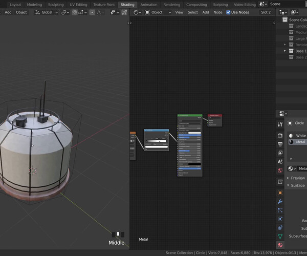
Task: Toggle proportional editing in viewport header
Action: (92, 12)
